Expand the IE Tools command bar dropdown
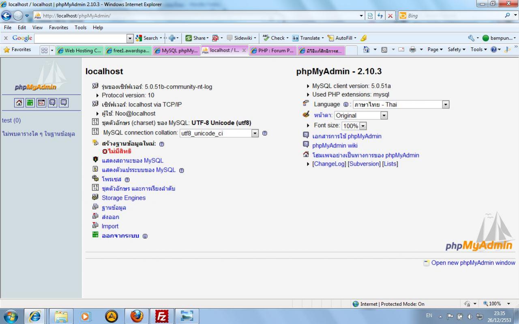This screenshot has width=519, height=324. [x=479, y=49]
